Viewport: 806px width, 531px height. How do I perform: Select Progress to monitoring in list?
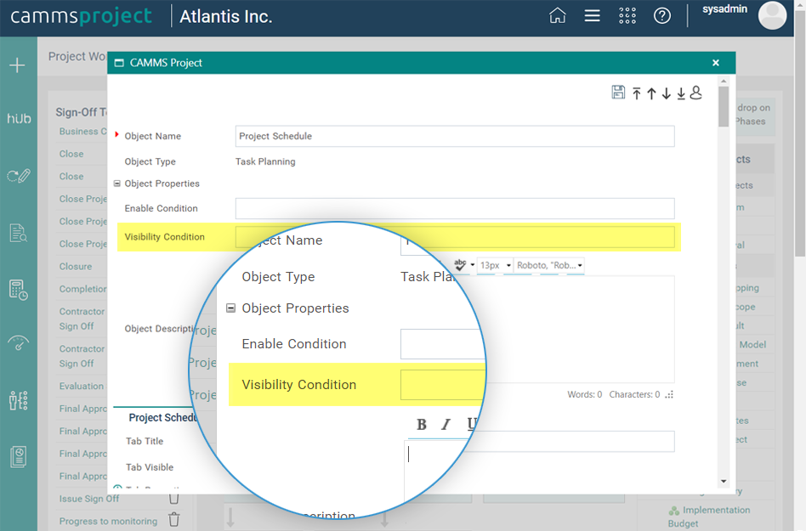(108, 522)
